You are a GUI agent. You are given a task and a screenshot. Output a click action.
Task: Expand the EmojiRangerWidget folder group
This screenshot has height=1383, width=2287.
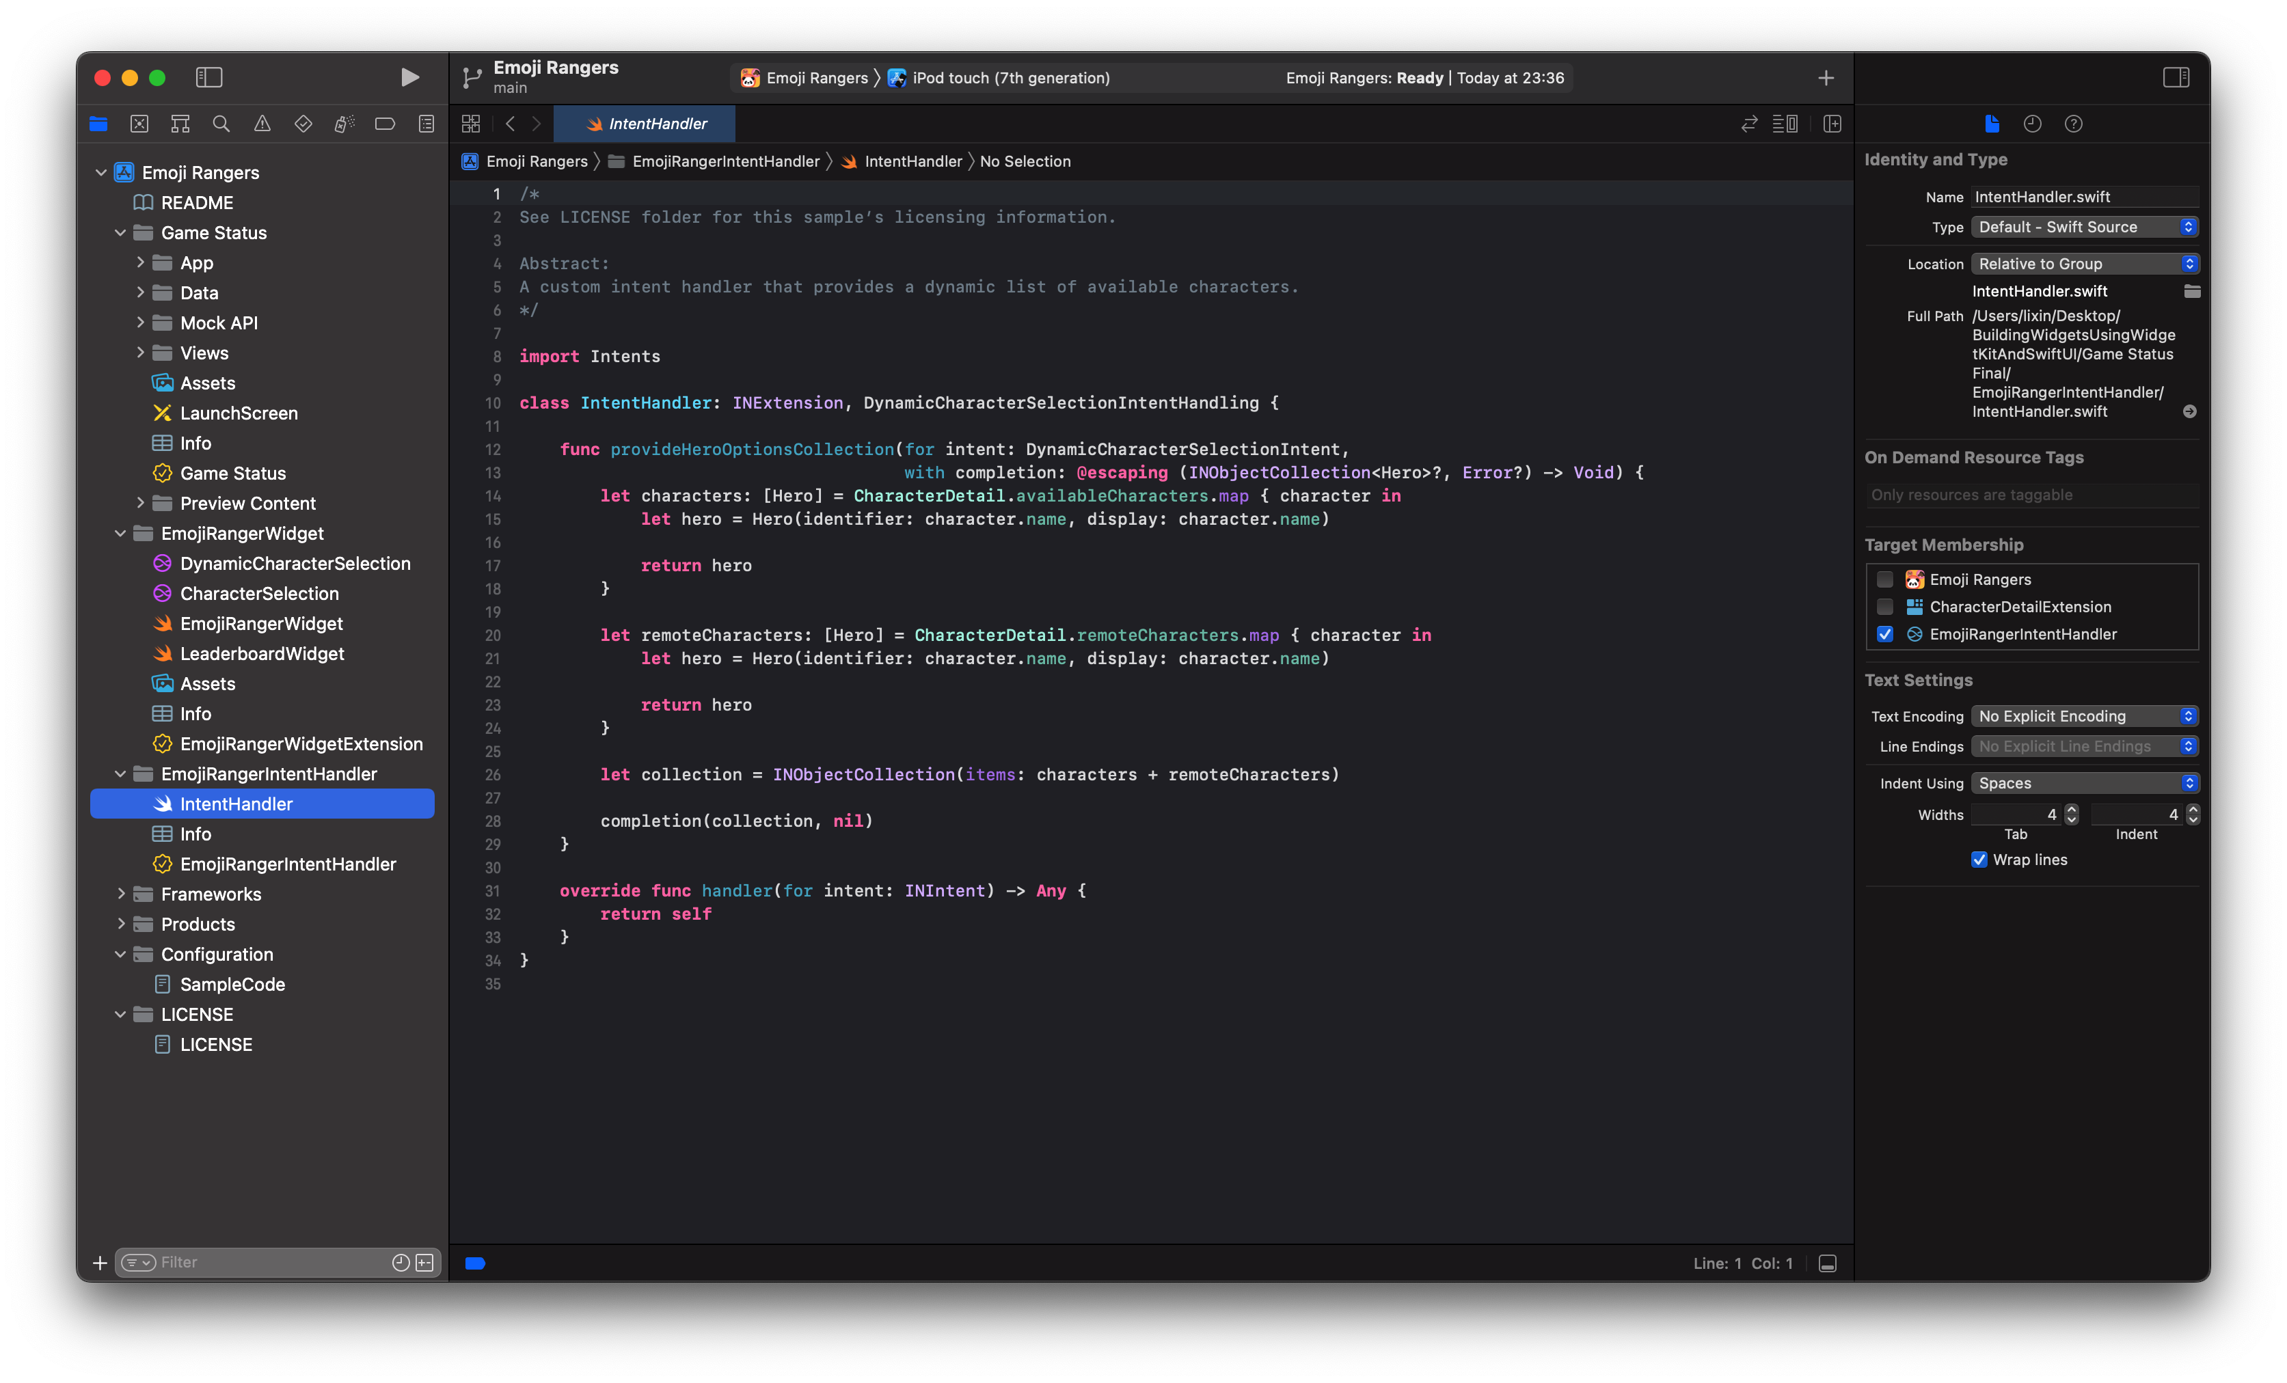(x=122, y=532)
